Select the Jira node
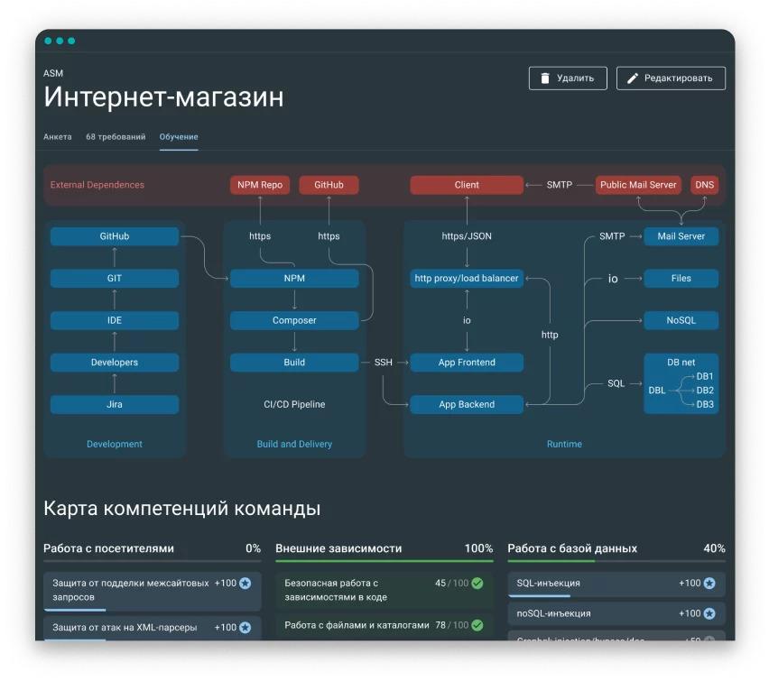 coord(115,404)
